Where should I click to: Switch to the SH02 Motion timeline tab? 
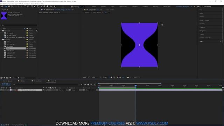(x=38, y=81)
